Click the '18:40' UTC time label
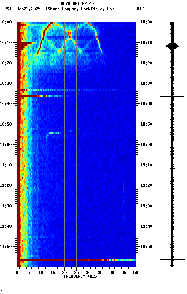Screen dimensions: 187x294 (x=146, y=104)
